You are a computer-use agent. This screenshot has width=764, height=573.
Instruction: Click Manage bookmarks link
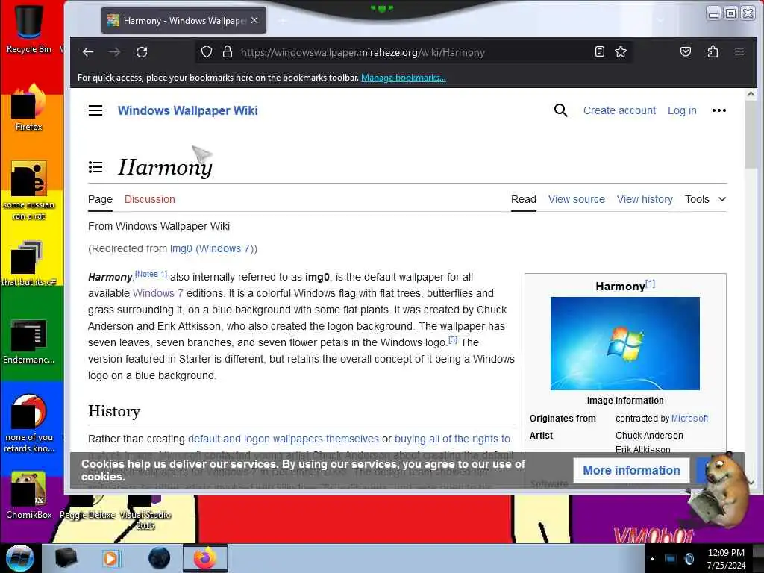click(x=403, y=78)
